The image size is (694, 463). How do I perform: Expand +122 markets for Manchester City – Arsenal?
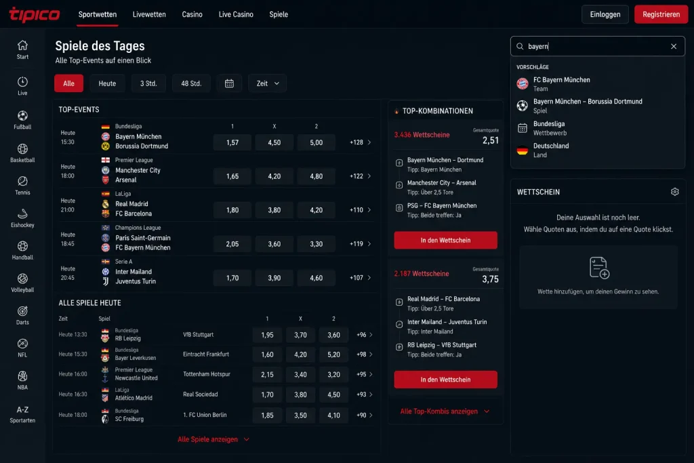[x=360, y=176]
